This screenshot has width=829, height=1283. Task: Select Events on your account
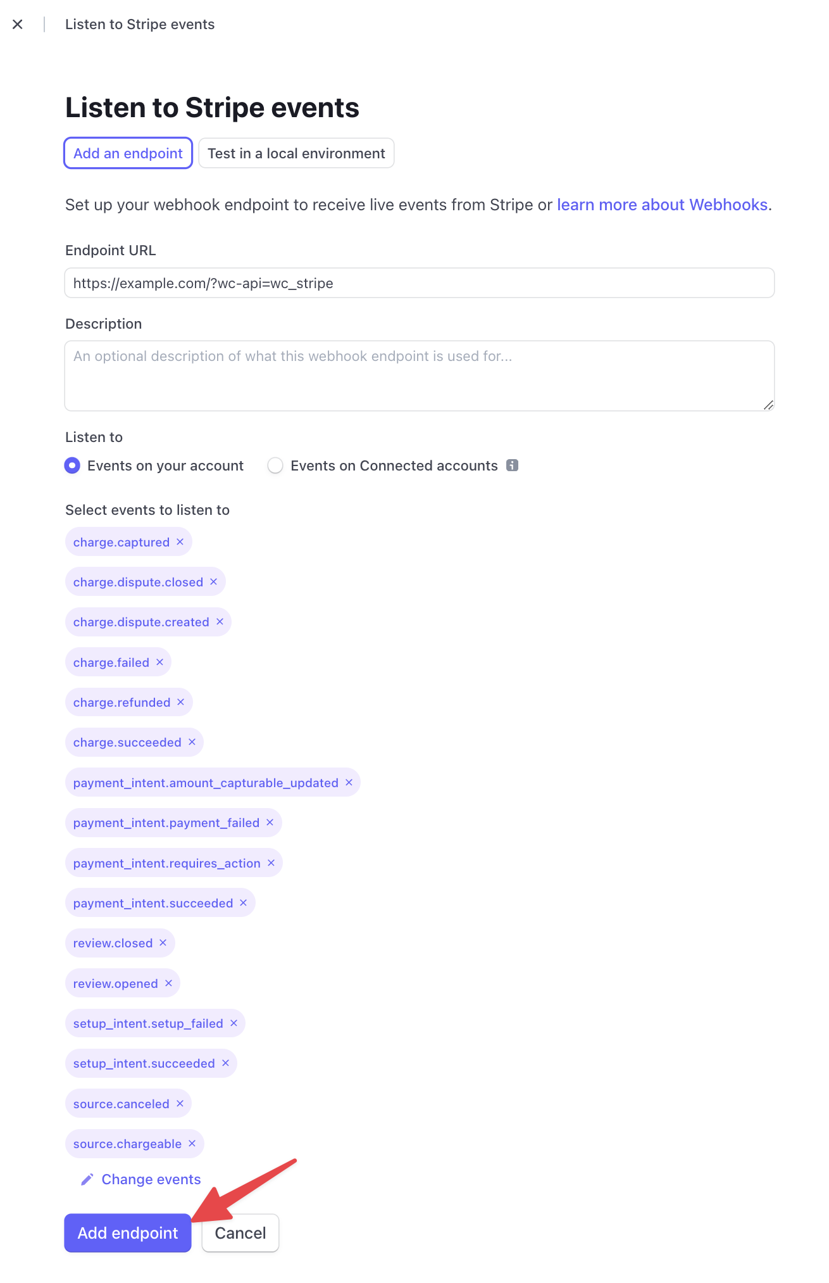(x=72, y=465)
